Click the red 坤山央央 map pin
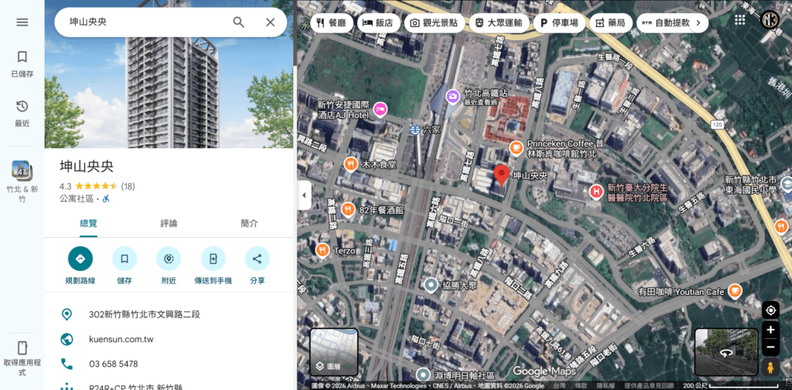 [x=501, y=175]
